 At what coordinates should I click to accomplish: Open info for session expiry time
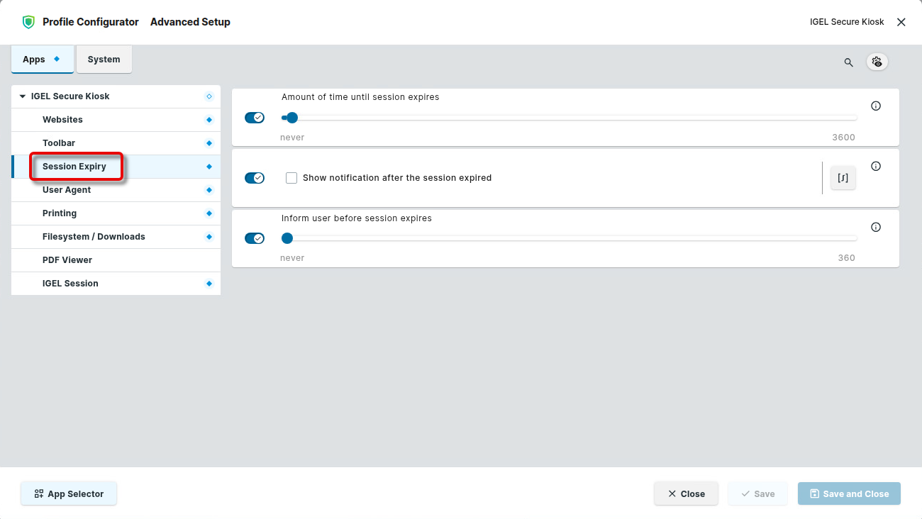tap(876, 106)
